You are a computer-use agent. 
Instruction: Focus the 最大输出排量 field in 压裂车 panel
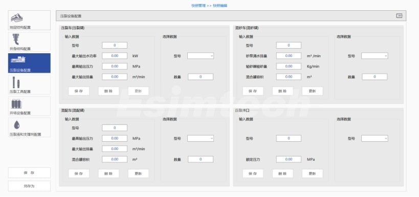point(115,77)
